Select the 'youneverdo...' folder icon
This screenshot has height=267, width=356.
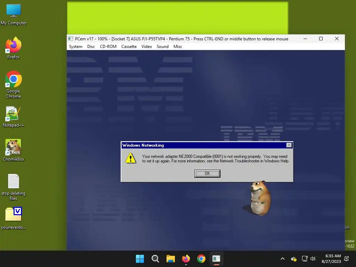point(14,218)
